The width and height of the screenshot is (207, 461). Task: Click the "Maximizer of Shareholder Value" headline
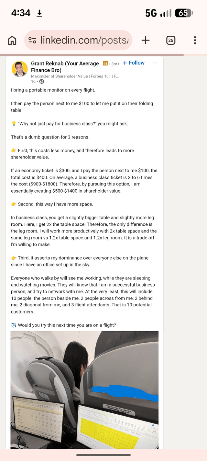[74, 76]
